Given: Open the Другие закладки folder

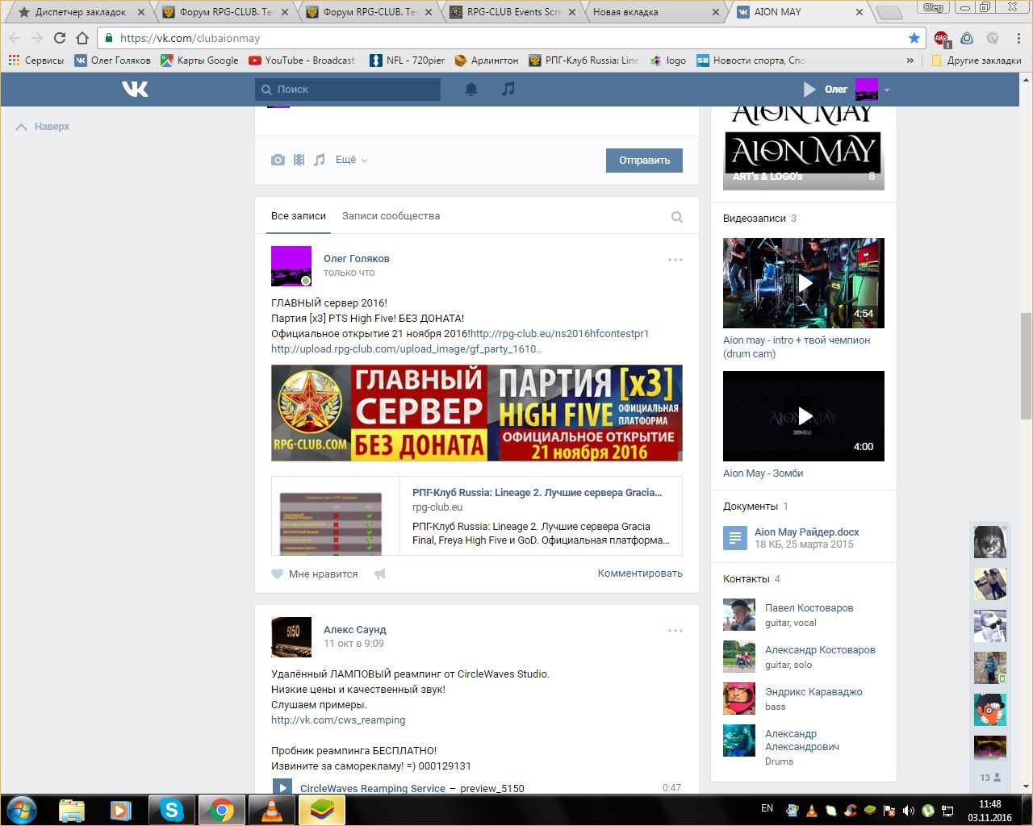Looking at the screenshot, I should (x=976, y=60).
